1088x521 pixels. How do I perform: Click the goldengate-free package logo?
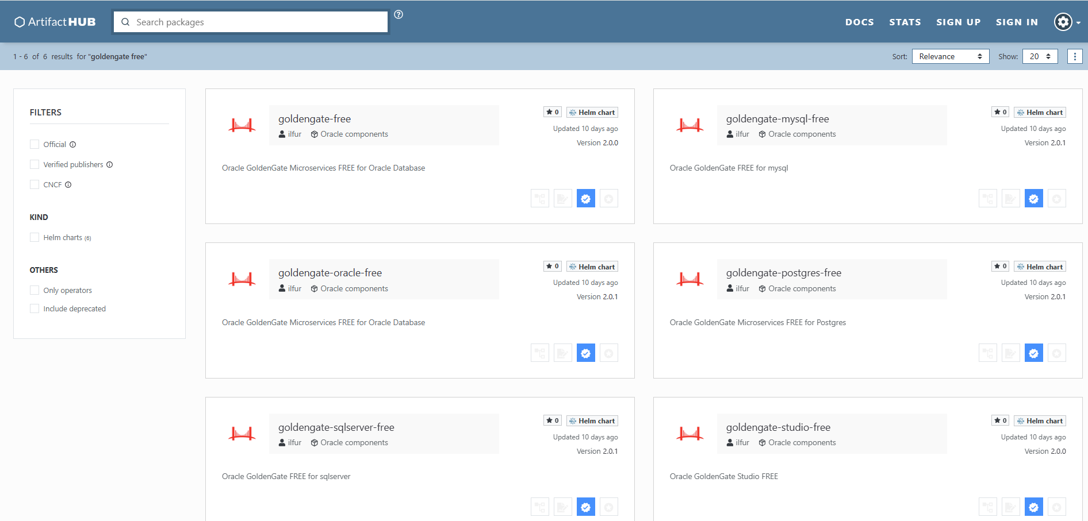(x=242, y=125)
